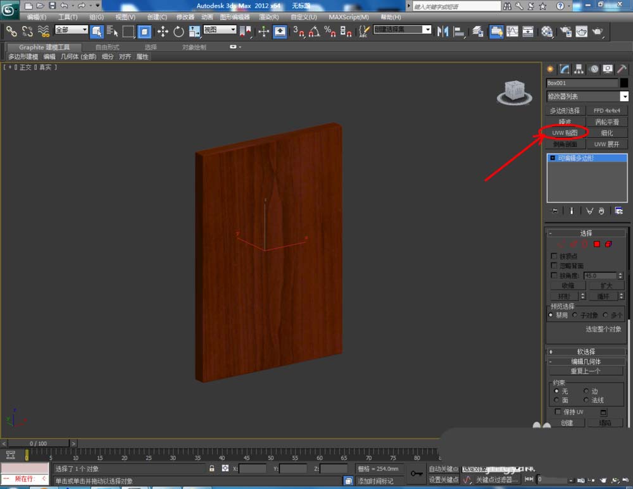
Task: Select the Link tool in the main toolbar
Action: click(11, 31)
